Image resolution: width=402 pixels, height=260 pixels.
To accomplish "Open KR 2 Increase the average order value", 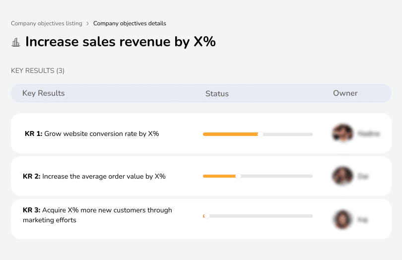I will pos(94,176).
